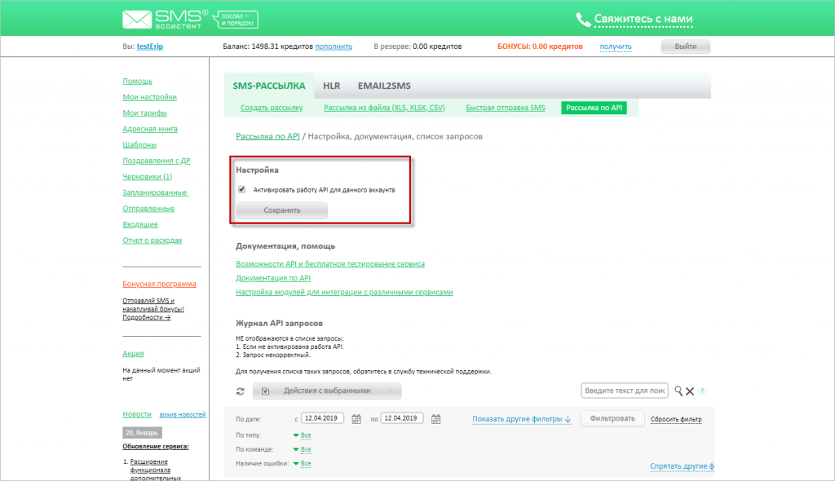
Task: Click the пополнить balance link
Action: click(x=334, y=46)
